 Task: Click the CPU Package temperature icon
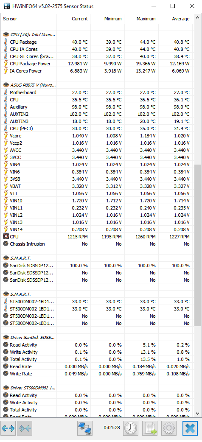pos(6,42)
